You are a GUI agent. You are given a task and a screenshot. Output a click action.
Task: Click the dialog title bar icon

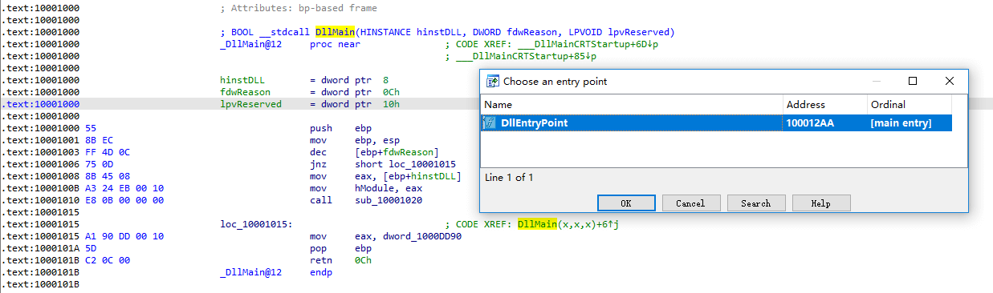click(493, 81)
